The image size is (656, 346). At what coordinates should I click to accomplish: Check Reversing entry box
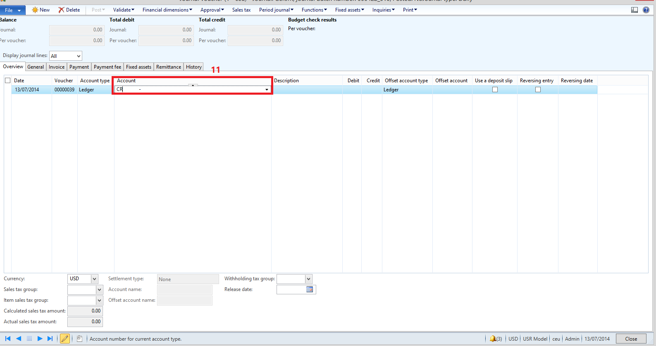click(x=538, y=90)
